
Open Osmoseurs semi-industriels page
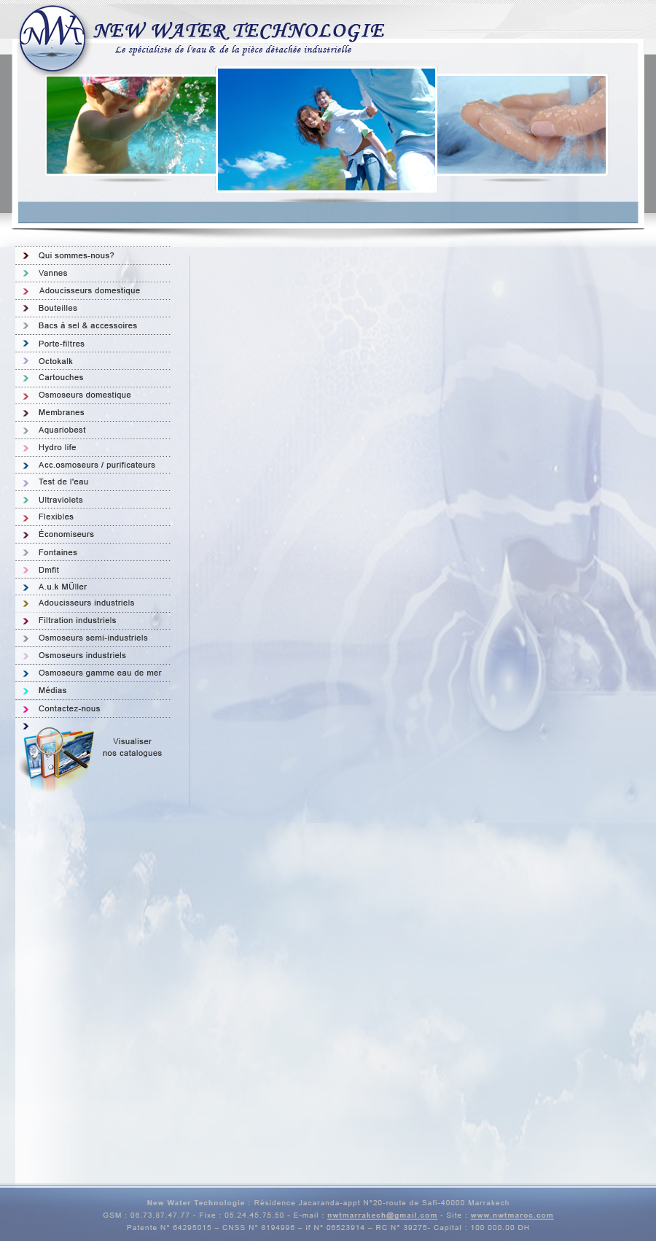pyautogui.click(x=93, y=638)
